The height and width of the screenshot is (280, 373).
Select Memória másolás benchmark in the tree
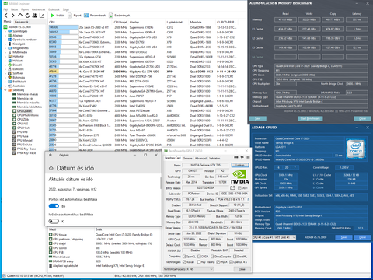tap(26, 103)
